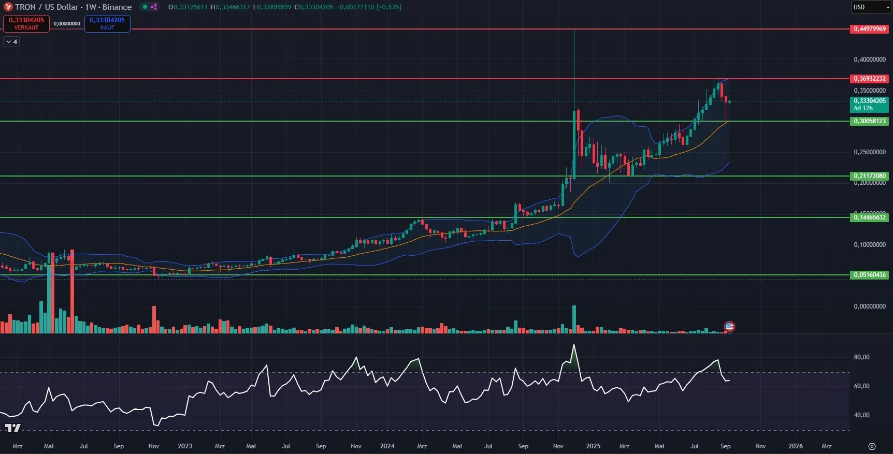Click the 0,40000000 price axis tick
This screenshot has height=454, width=893.
click(x=870, y=60)
